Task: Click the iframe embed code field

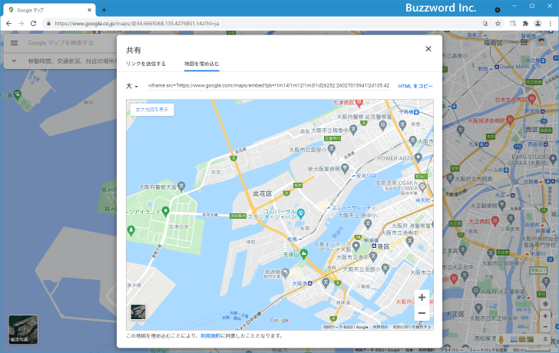Action: (x=269, y=85)
